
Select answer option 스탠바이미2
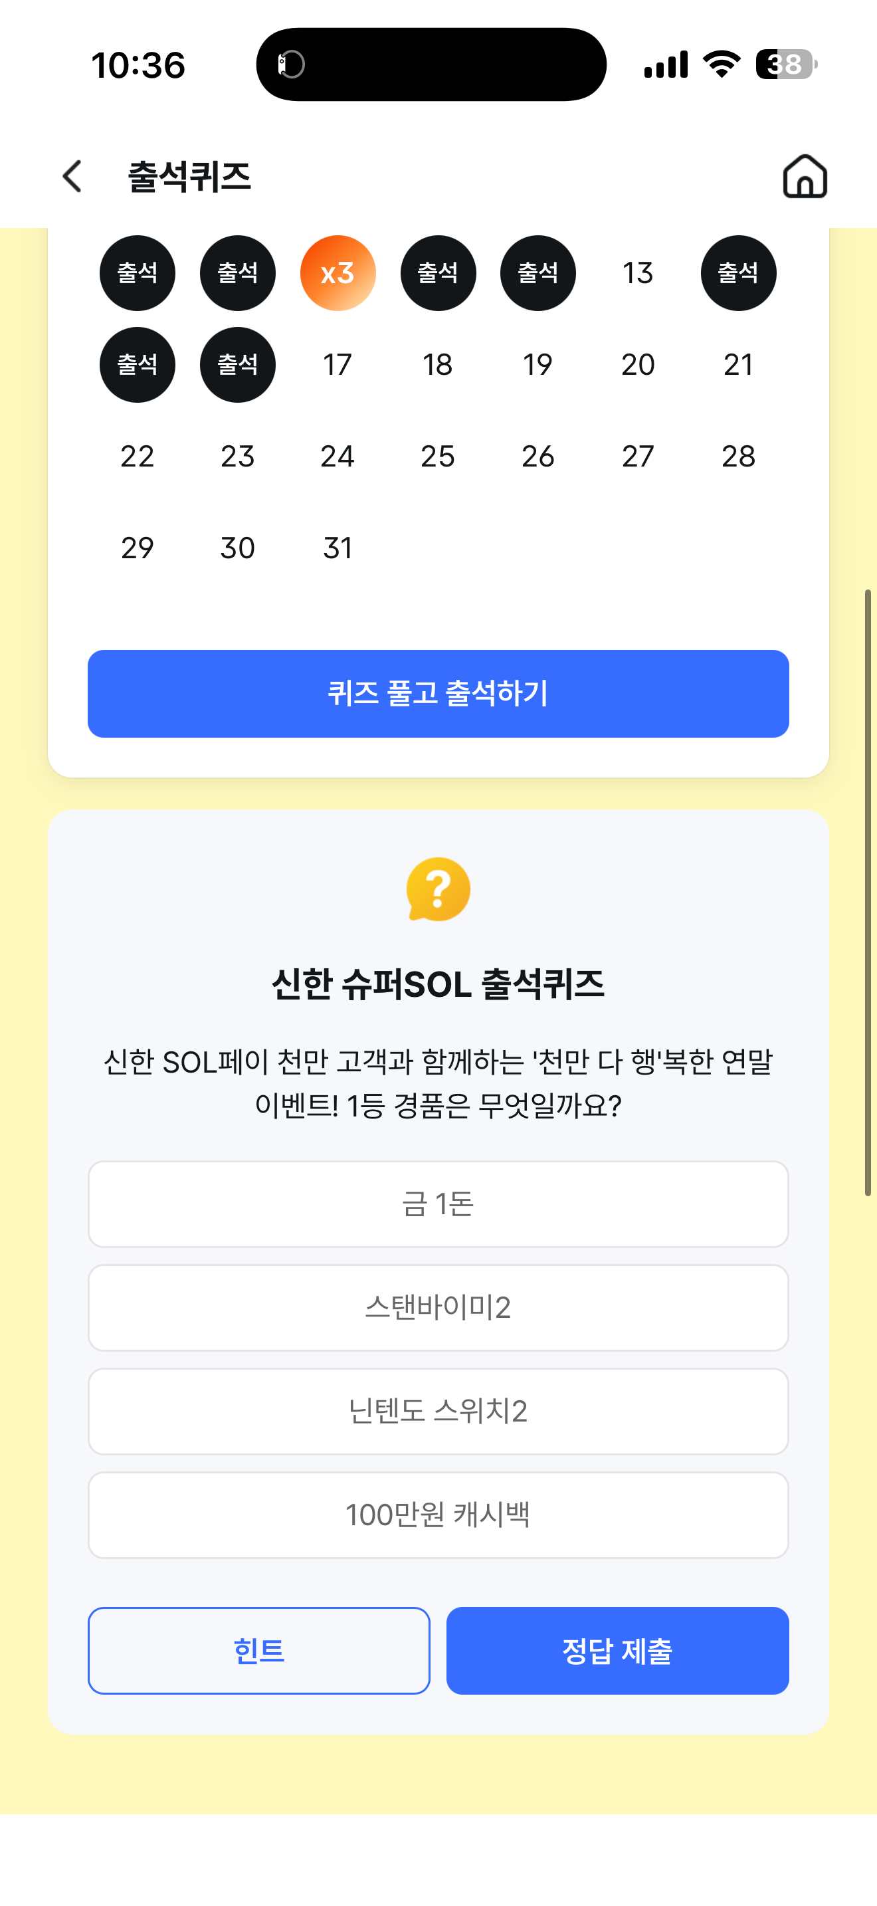point(438,1307)
